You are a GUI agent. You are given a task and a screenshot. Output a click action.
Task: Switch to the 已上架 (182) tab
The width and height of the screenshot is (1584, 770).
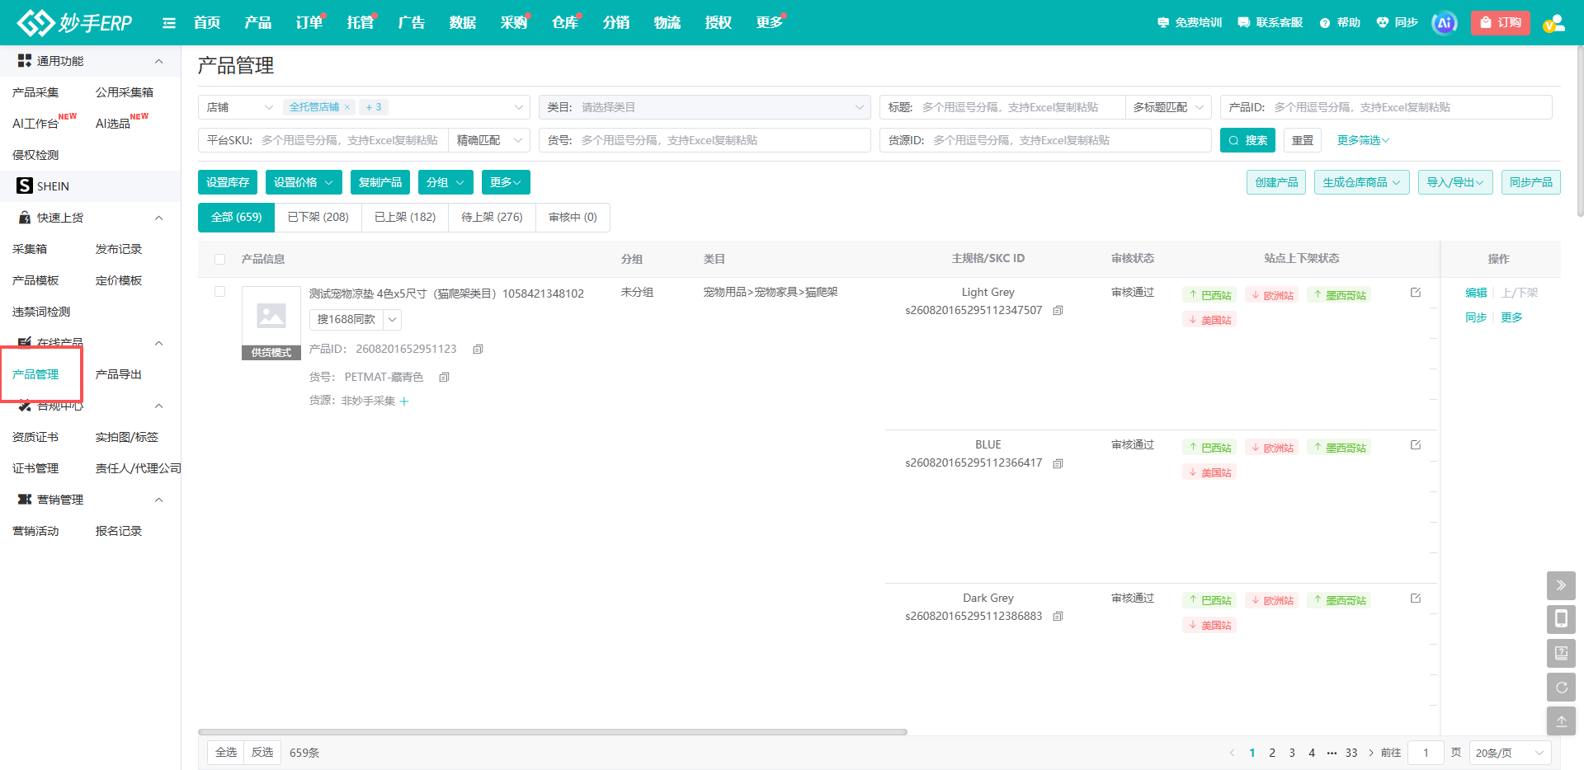pyautogui.click(x=405, y=218)
